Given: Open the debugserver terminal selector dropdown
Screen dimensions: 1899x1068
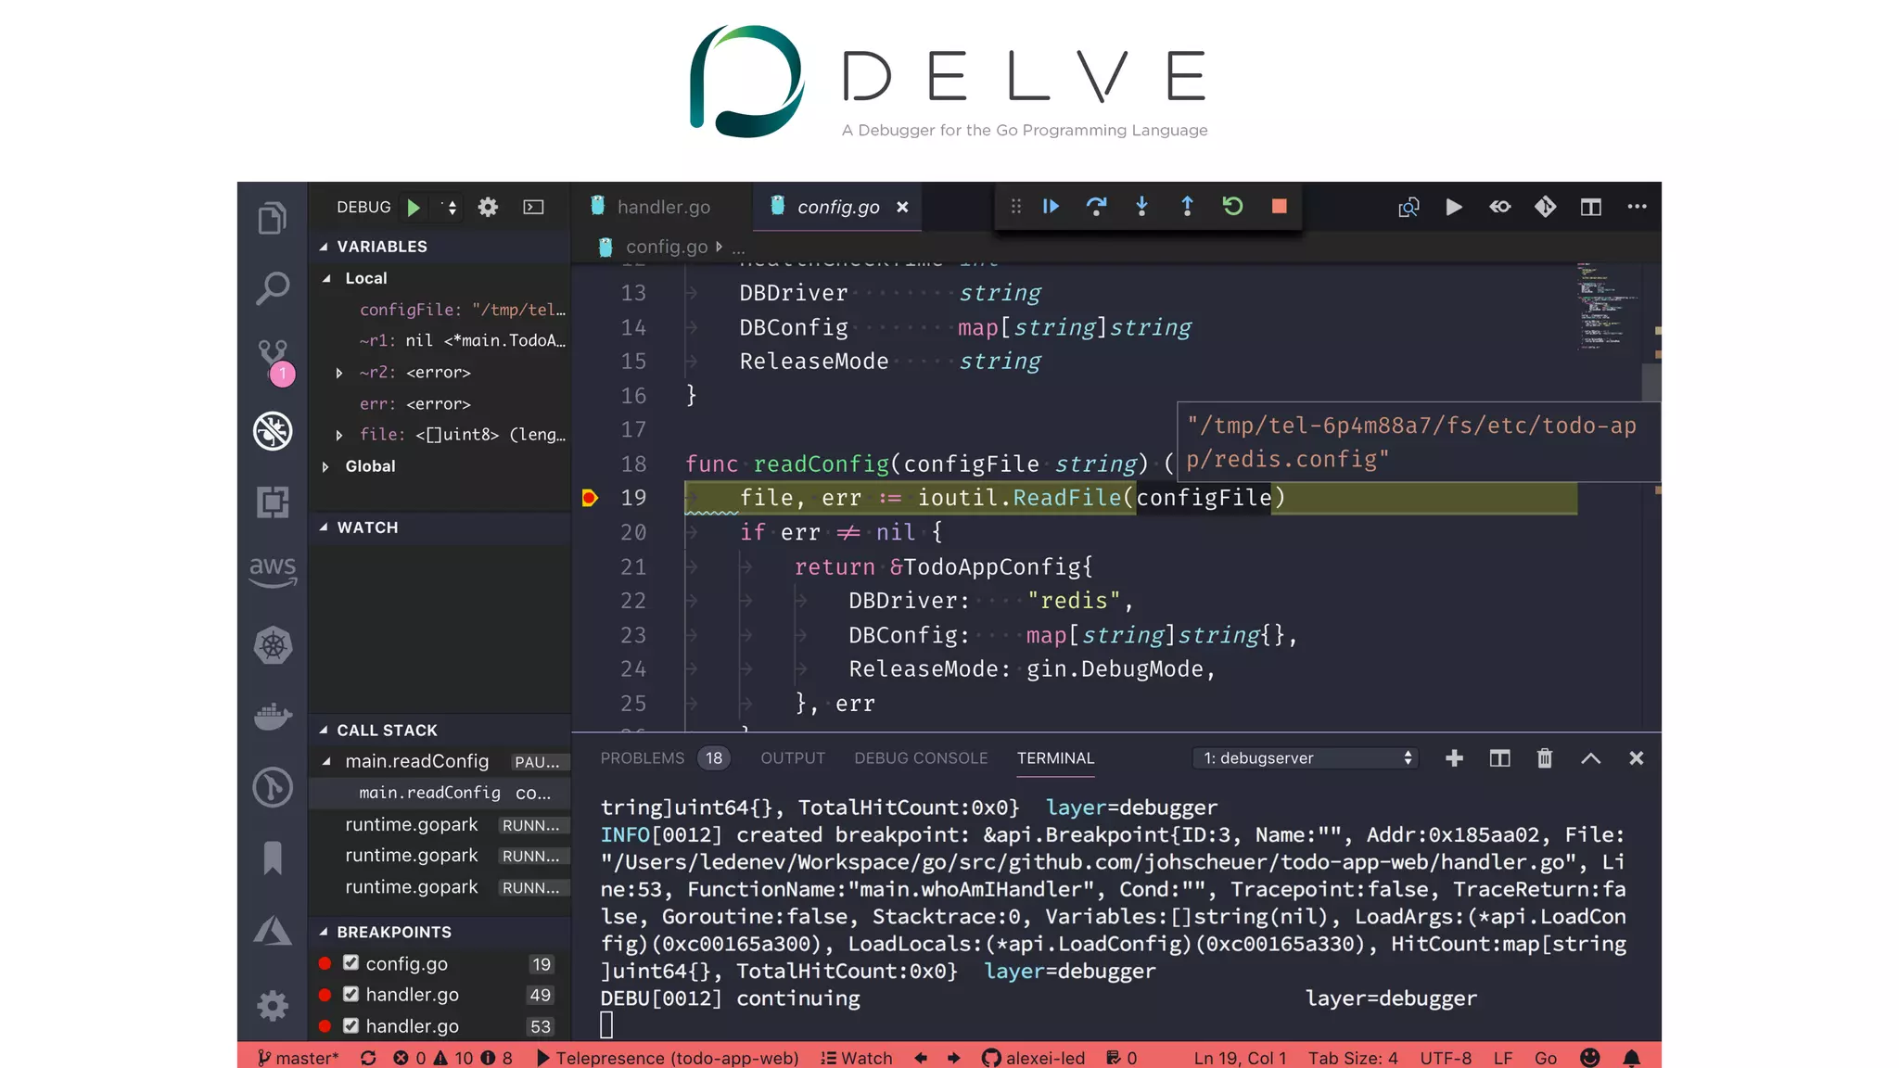Looking at the screenshot, I should [1305, 758].
